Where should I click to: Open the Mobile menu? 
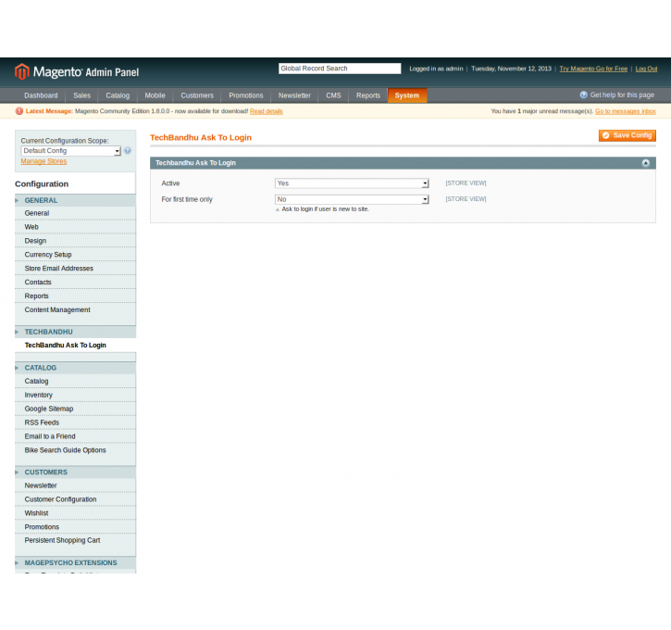155,95
